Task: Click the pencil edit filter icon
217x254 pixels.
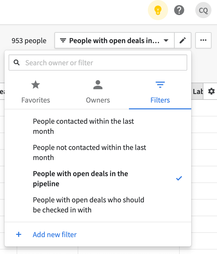Action: 183,40
